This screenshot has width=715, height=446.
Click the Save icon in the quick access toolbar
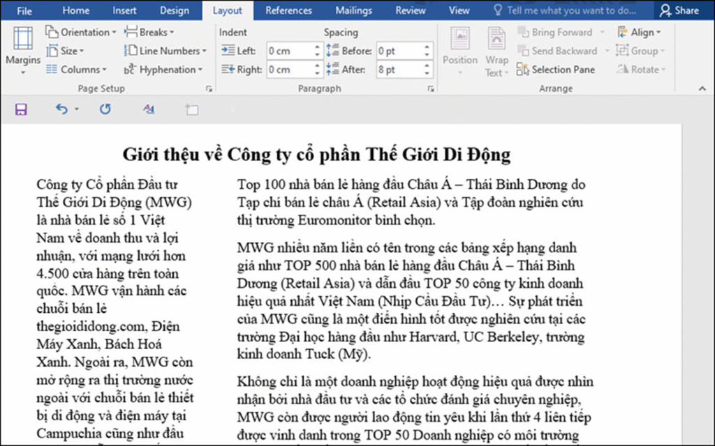coord(21,109)
